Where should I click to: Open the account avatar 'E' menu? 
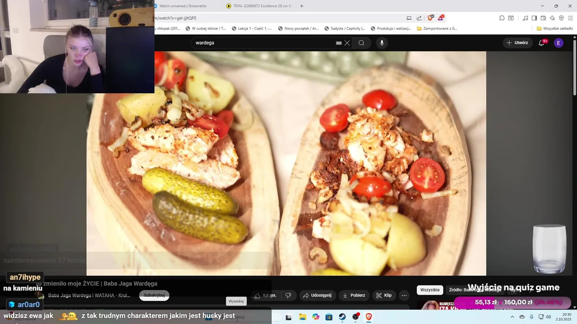pyautogui.click(x=559, y=43)
